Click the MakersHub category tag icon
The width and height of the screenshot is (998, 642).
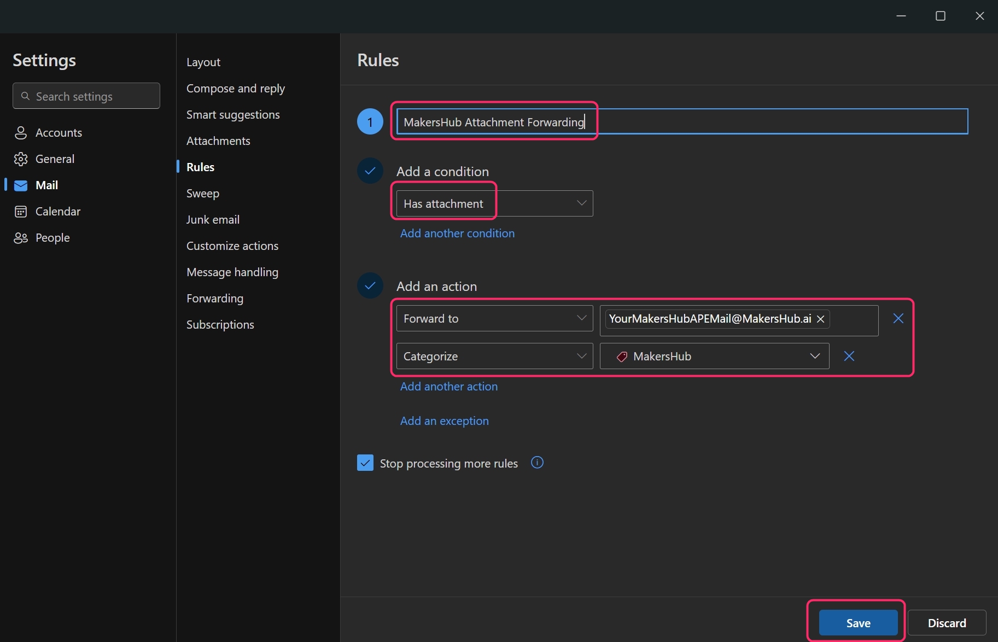622,357
